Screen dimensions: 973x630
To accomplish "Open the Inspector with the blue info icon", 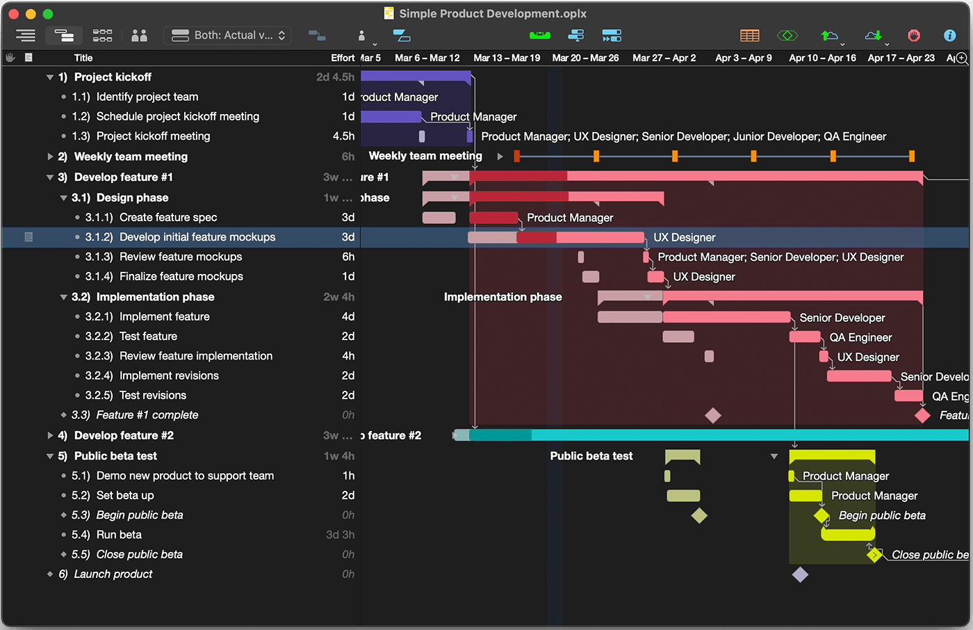I will 949,35.
